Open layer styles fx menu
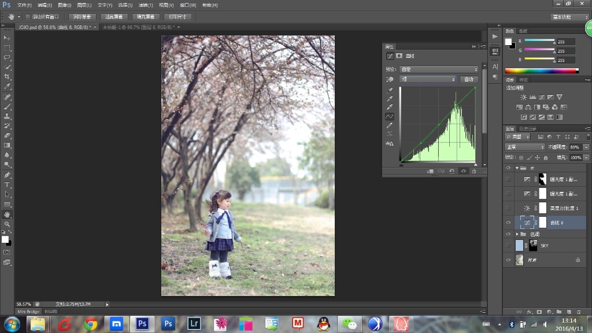 (530, 312)
